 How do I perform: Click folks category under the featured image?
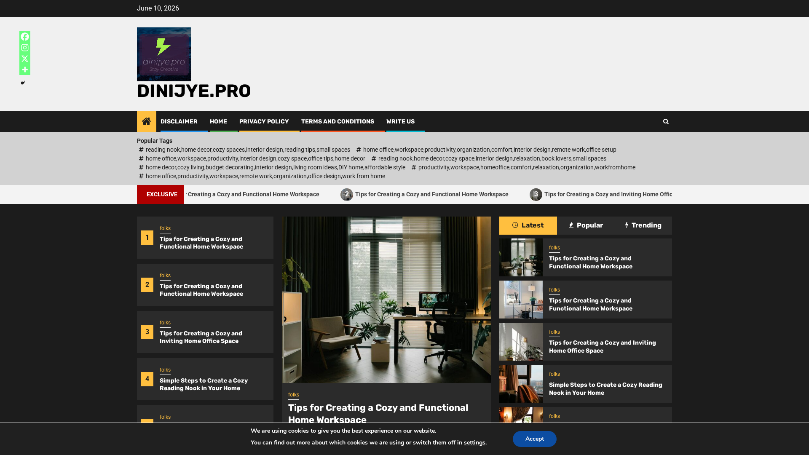(294, 395)
